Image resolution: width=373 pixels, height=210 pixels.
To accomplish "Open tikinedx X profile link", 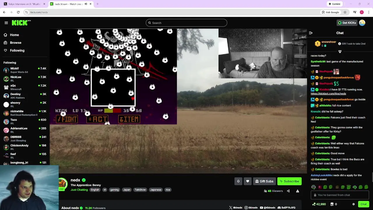I will pyautogui.click(x=236, y=208).
